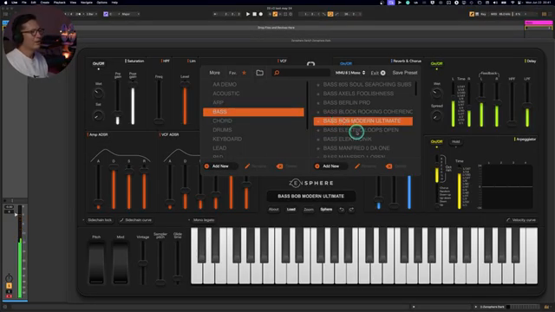555x312 pixels.
Task: Favorite BASS BERLIN PRO with its star
Action: click(x=318, y=103)
